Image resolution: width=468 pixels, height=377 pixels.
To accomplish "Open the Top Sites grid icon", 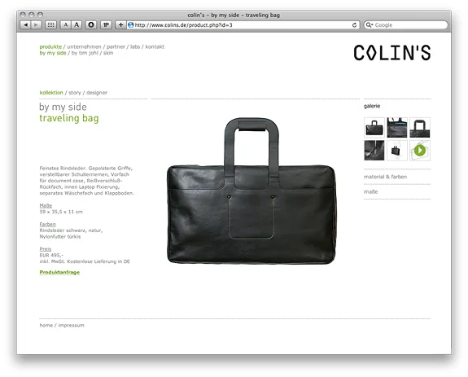I will coord(50,25).
